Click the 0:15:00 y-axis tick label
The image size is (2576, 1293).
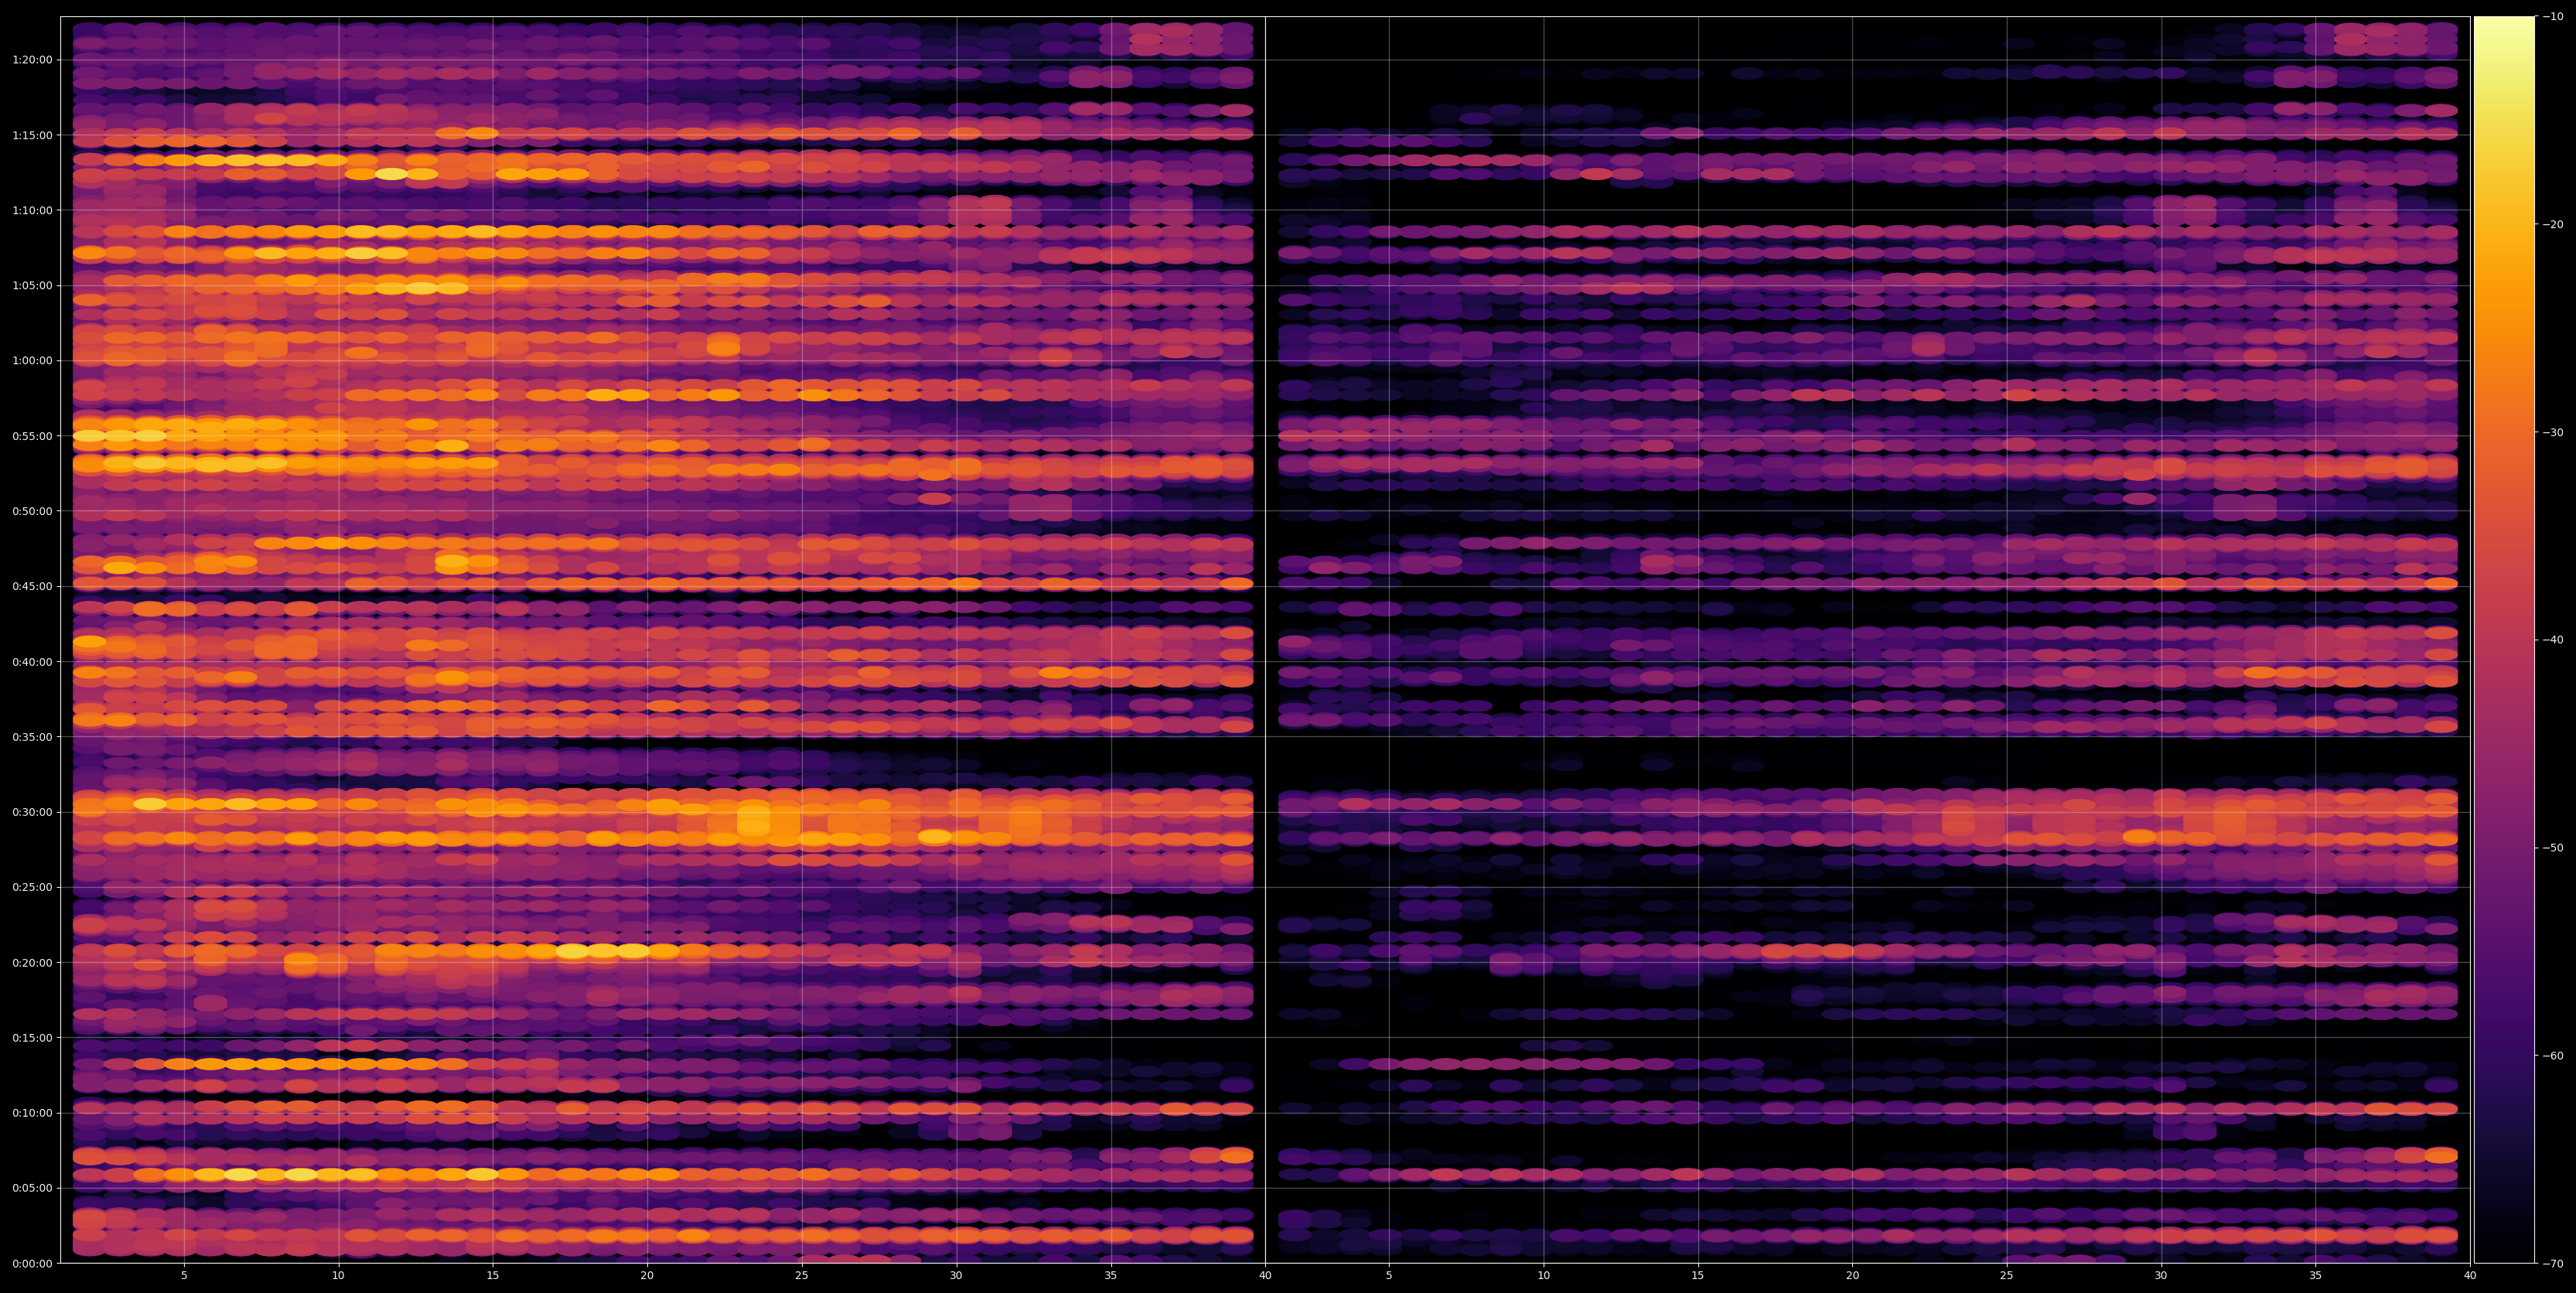pos(32,1038)
